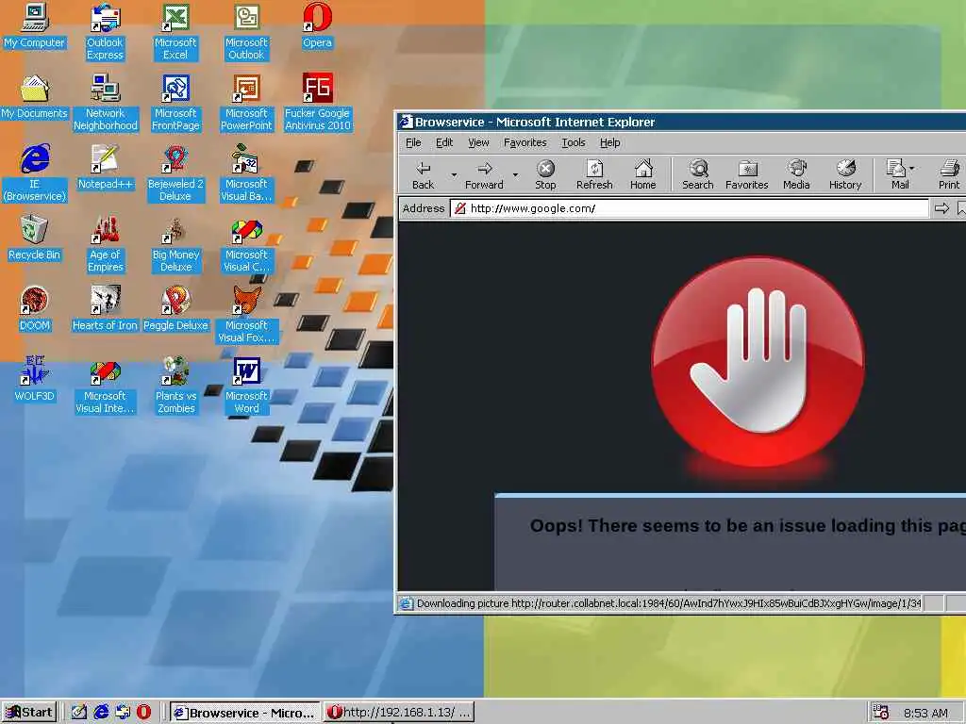
Task: Click the address bar URL field
Action: pyautogui.click(x=690, y=208)
